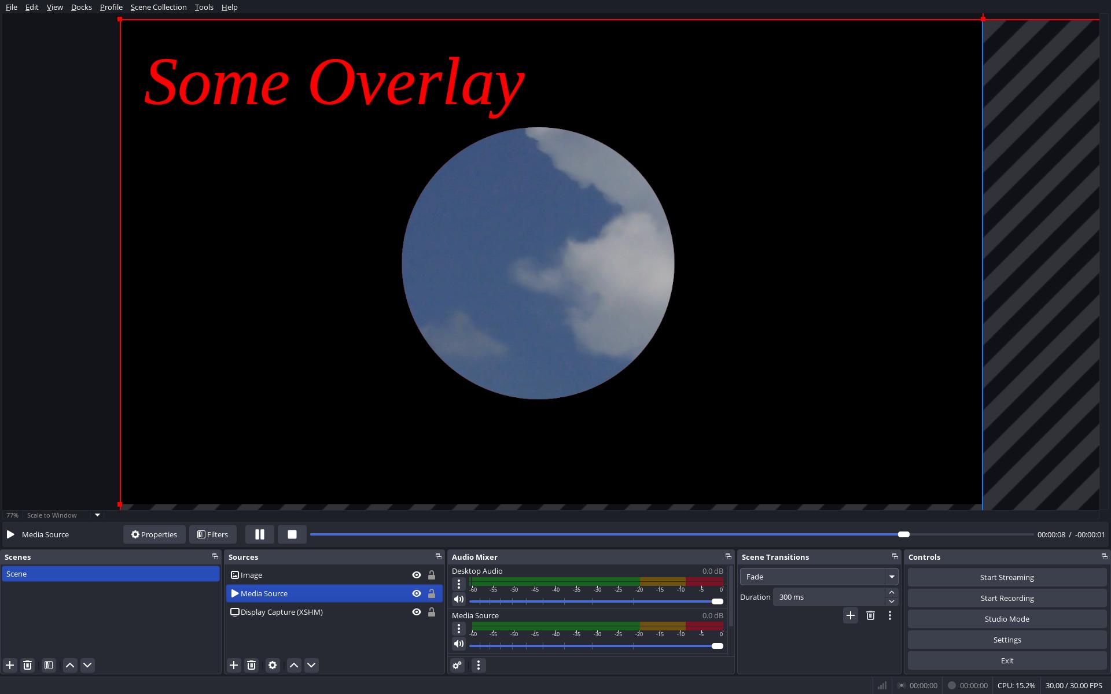Open the Scene Collection menu
This screenshot has height=694, width=1111.
tap(159, 7)
